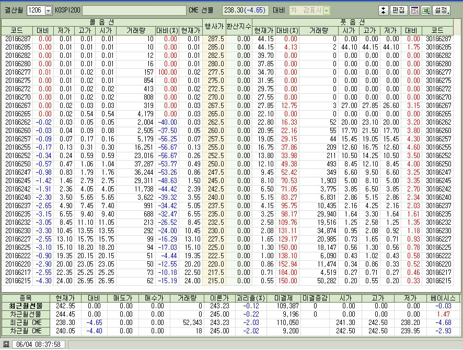The width and height of the screenshot is (463, 350).
Task: Click the date-time display 06/04 08:37:58
Action: click(x=38, y=344)
